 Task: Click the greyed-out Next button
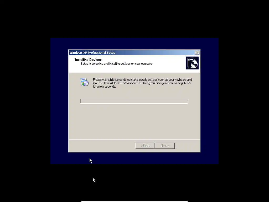point(165,146)
